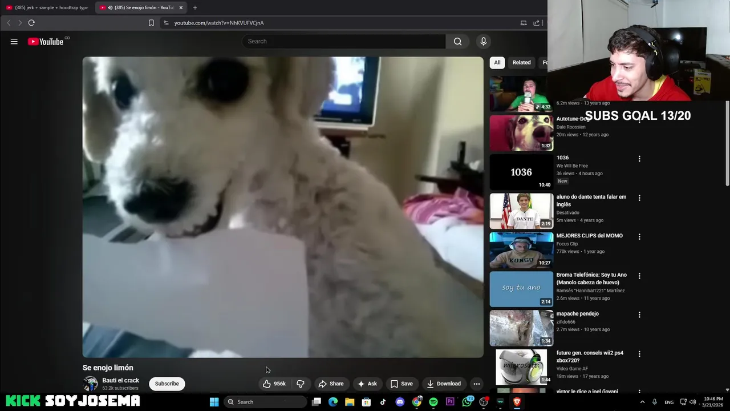This screenshot has width=730, height=411.
Task: Open the aluno do dante tenta falar title
Action: pos(591,200)
